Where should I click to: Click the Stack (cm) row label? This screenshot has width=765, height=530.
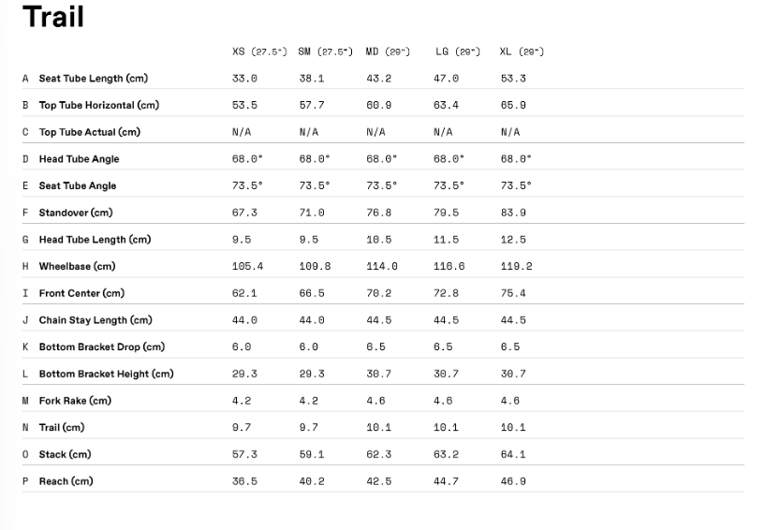[65, 454]
